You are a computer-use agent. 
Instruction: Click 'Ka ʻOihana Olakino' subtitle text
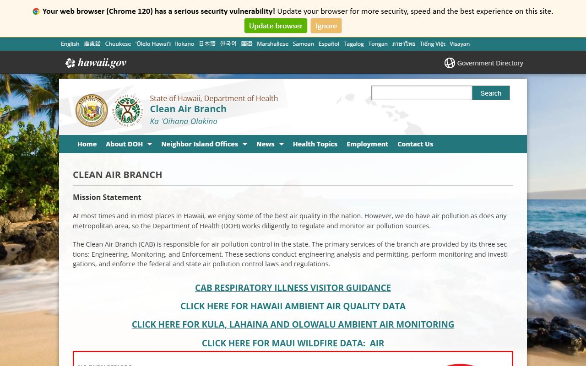click(x=184, y=121)
